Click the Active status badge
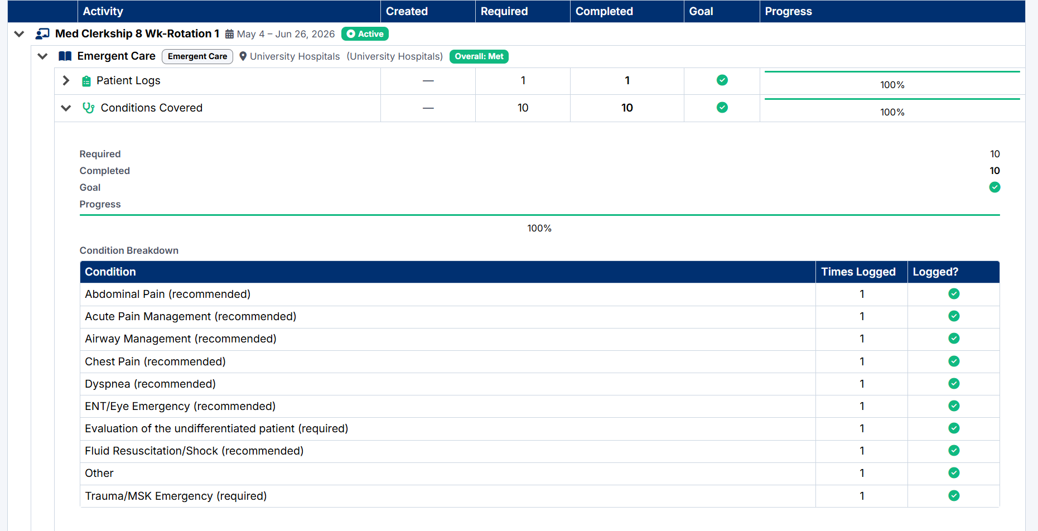Screen dimensions: 1038x531 coord(365,34)
